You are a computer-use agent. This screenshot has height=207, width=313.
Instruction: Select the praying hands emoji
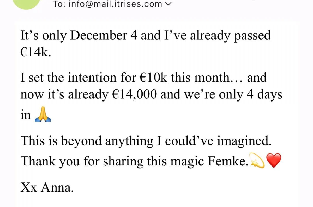[x=43, y=115]
